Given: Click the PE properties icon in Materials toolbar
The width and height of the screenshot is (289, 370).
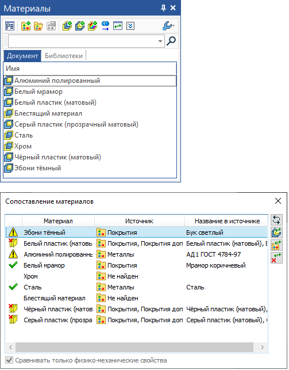Looking at the screenshot, I should coord(10,26).
